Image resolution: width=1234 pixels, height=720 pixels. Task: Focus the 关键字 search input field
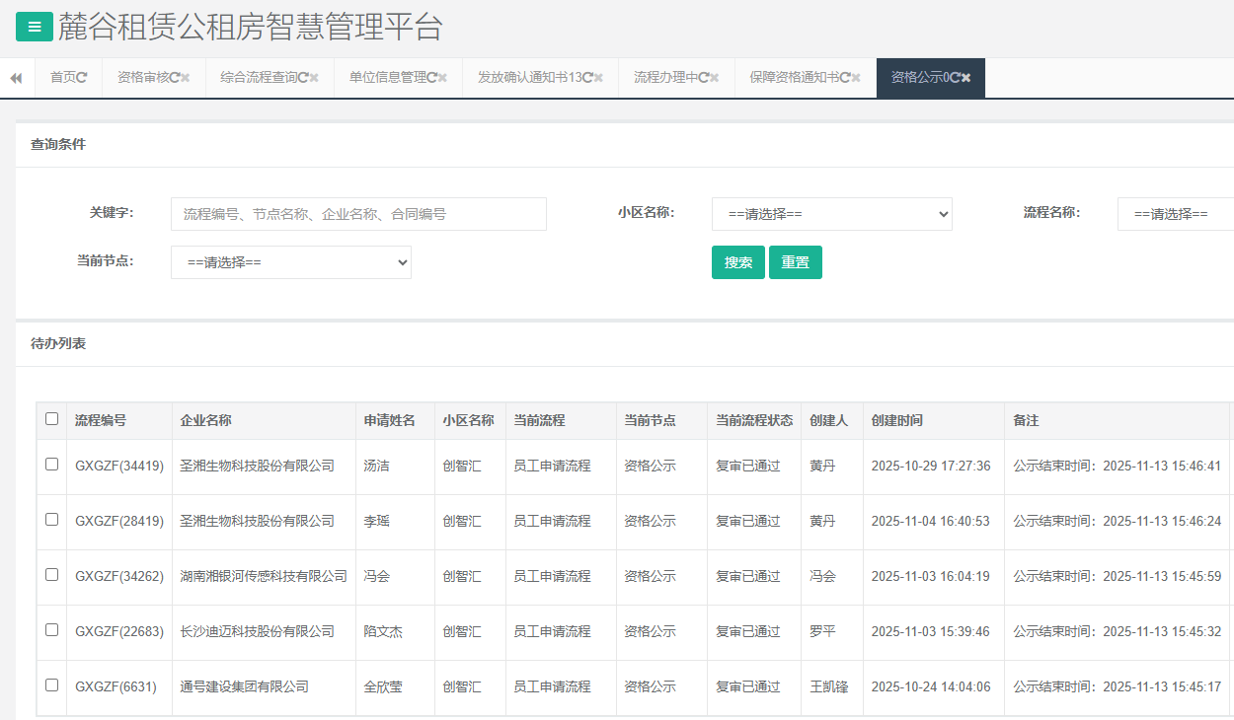tap(358, 214)
